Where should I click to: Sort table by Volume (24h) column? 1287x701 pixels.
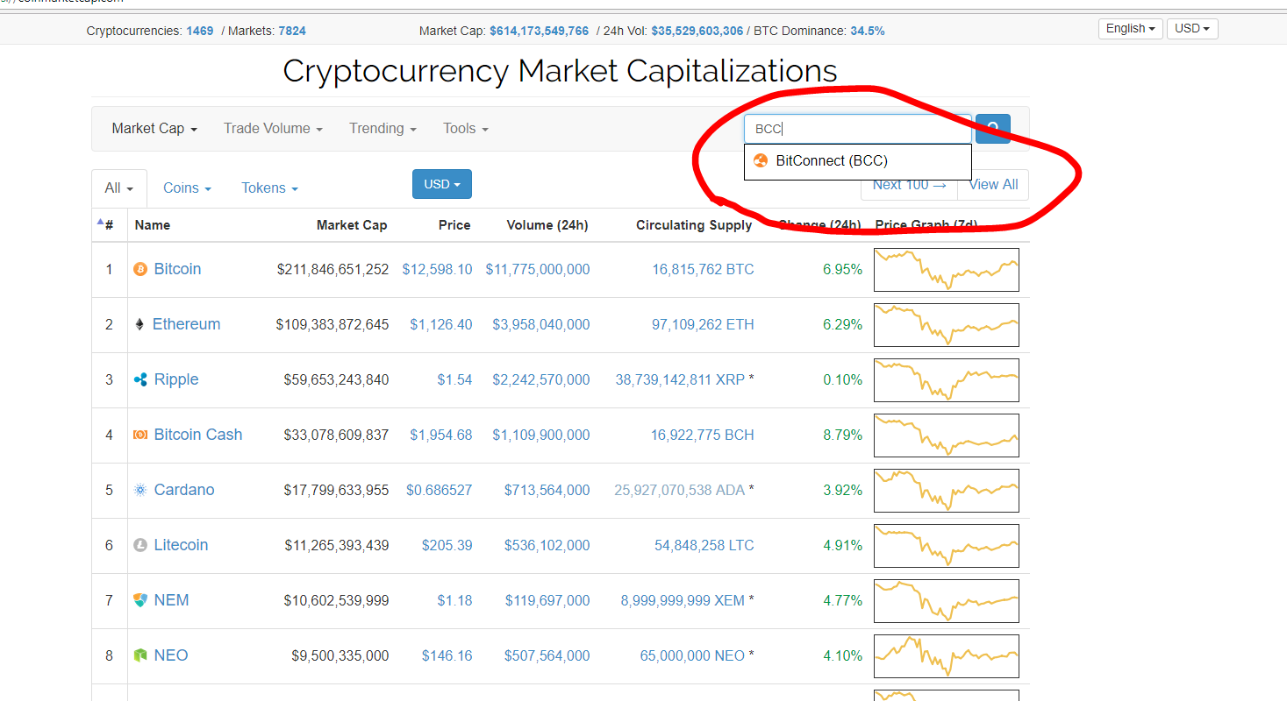[547, 225]
